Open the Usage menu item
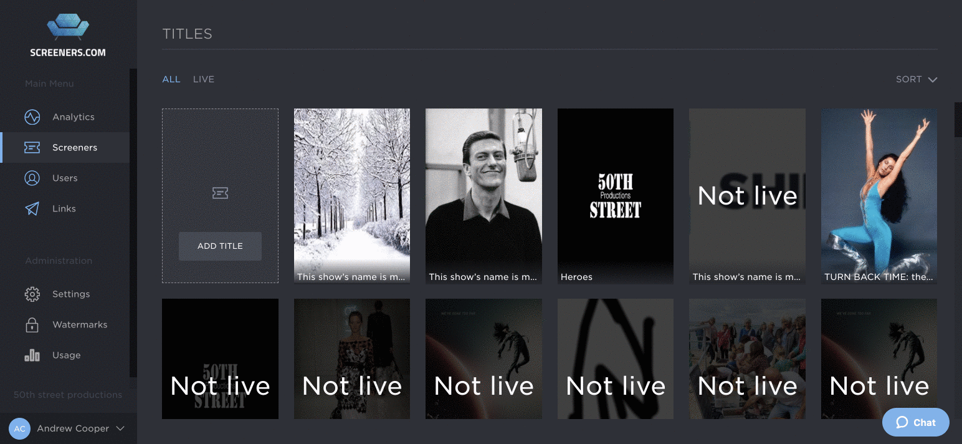This screenshot has width=962, height=444. click(65, 355)
